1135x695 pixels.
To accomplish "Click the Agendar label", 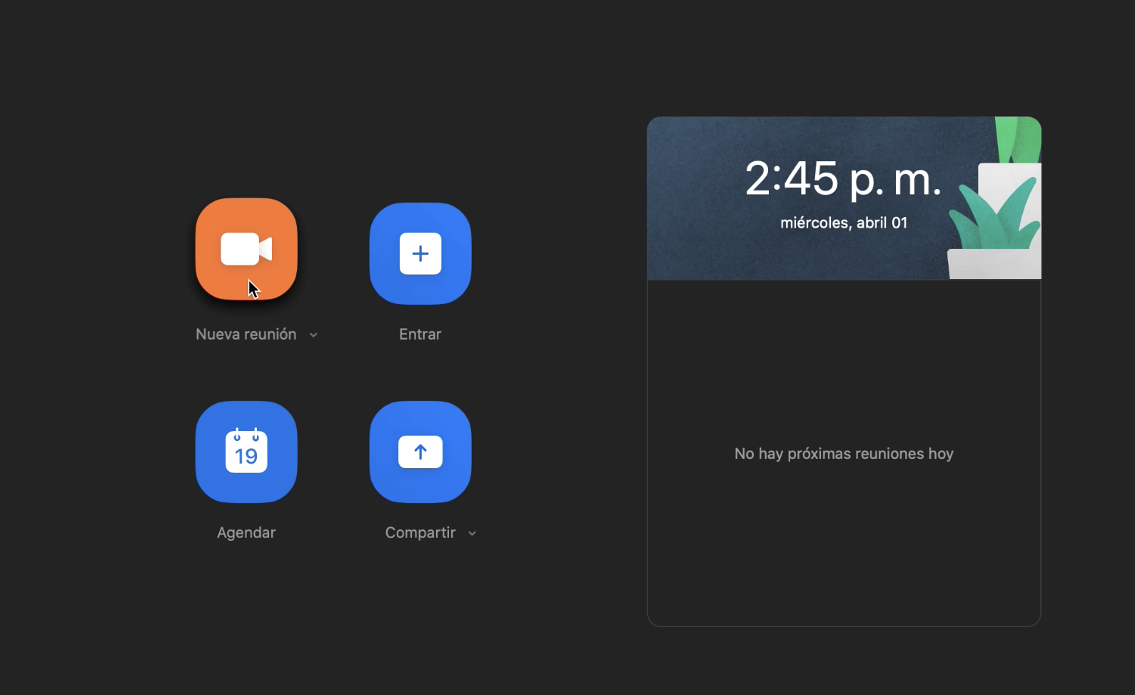I will click(x=246, y=532).
